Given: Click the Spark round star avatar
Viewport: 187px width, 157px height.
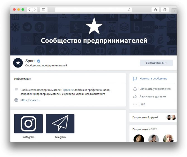Looking at the screenshot, I should (18, 63).
